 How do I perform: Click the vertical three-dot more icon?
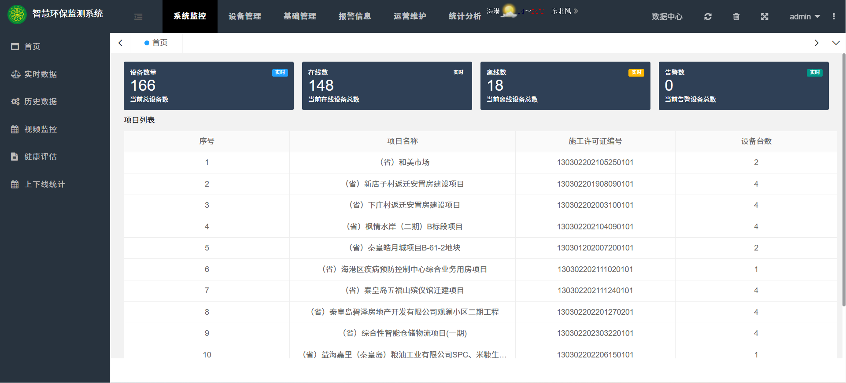point(833,17)
